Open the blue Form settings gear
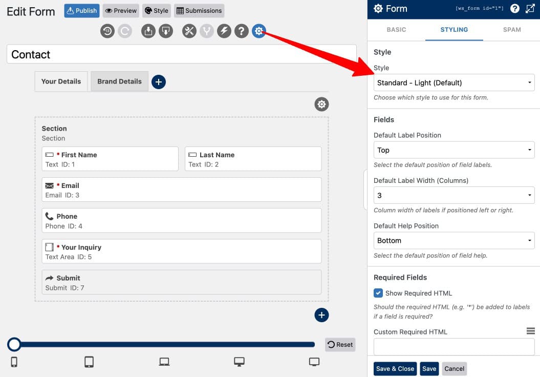Image resolution: width=540 pixels, height=377 pixels. [259, 31]
